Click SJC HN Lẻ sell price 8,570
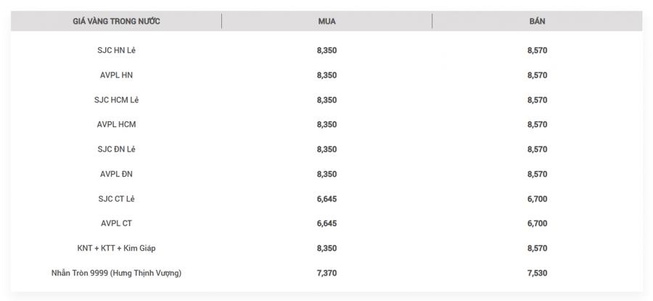 click(537, 50)
